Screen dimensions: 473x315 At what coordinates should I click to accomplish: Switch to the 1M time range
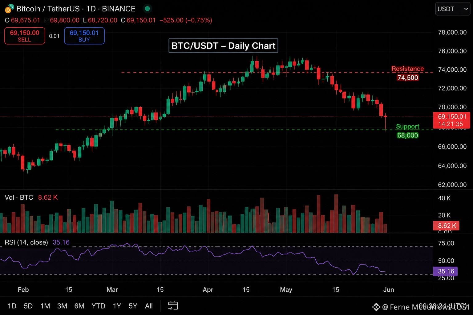pos(45,306)
